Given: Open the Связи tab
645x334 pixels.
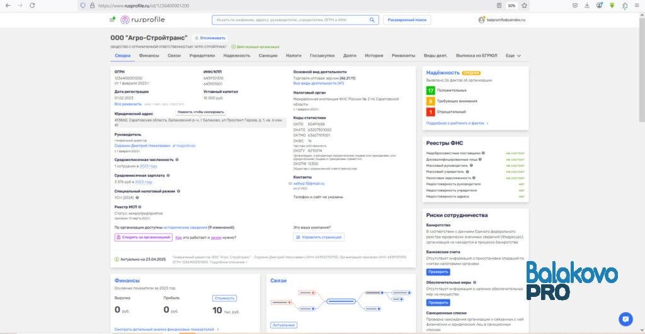Looking at the screenshot, I should pyautogui.click(x=174, y=55).
